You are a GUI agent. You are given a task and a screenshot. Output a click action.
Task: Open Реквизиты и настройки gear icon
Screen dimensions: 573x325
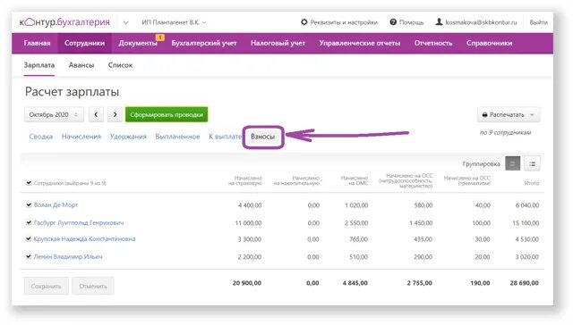pos(304,22)
